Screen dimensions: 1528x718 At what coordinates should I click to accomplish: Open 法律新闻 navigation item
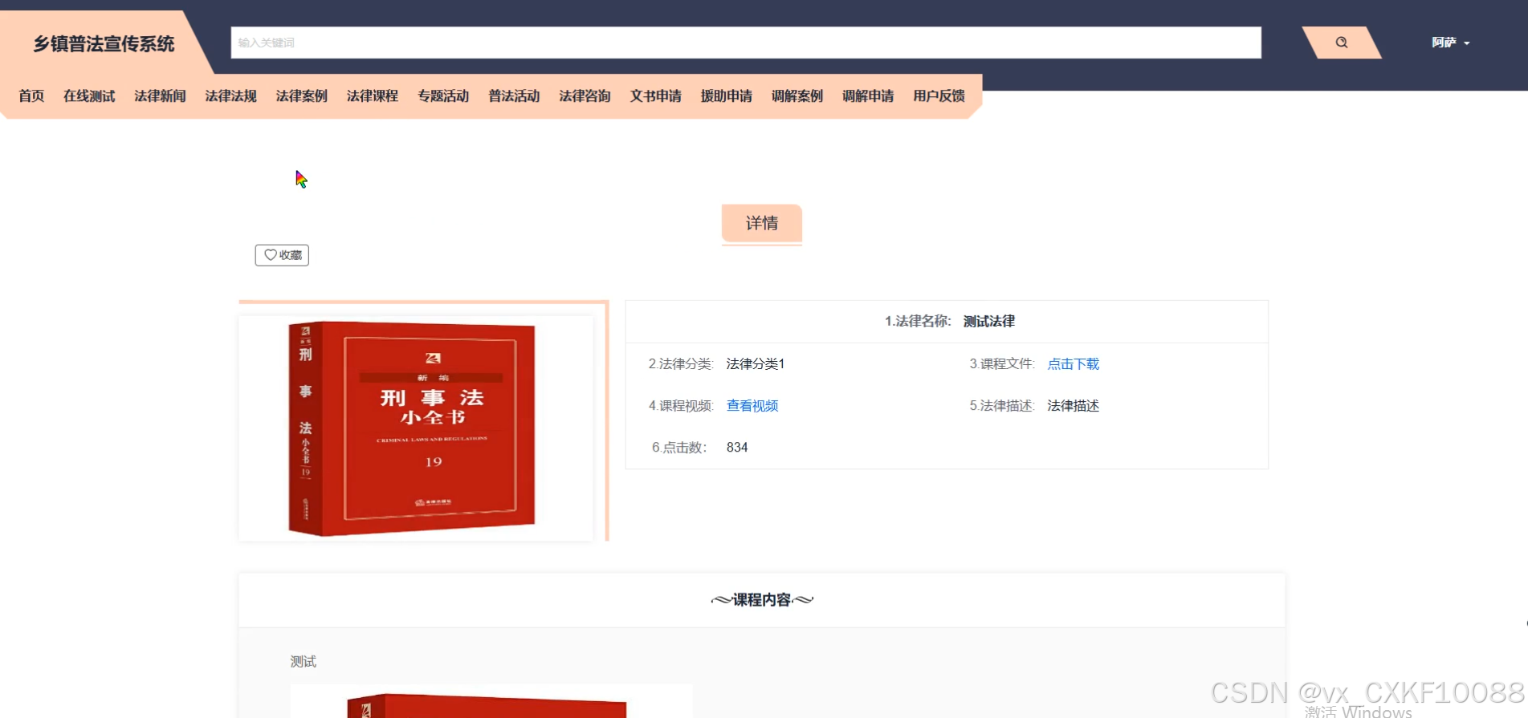pyautogui.click(x=160, y=96)
